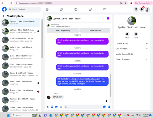Search in conversation magnifier icon
The image size is (153, 118).
point(136,34)
